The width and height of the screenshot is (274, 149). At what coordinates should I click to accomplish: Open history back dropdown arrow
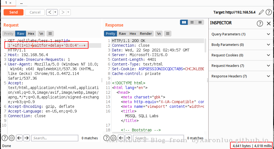click(55, 12)
